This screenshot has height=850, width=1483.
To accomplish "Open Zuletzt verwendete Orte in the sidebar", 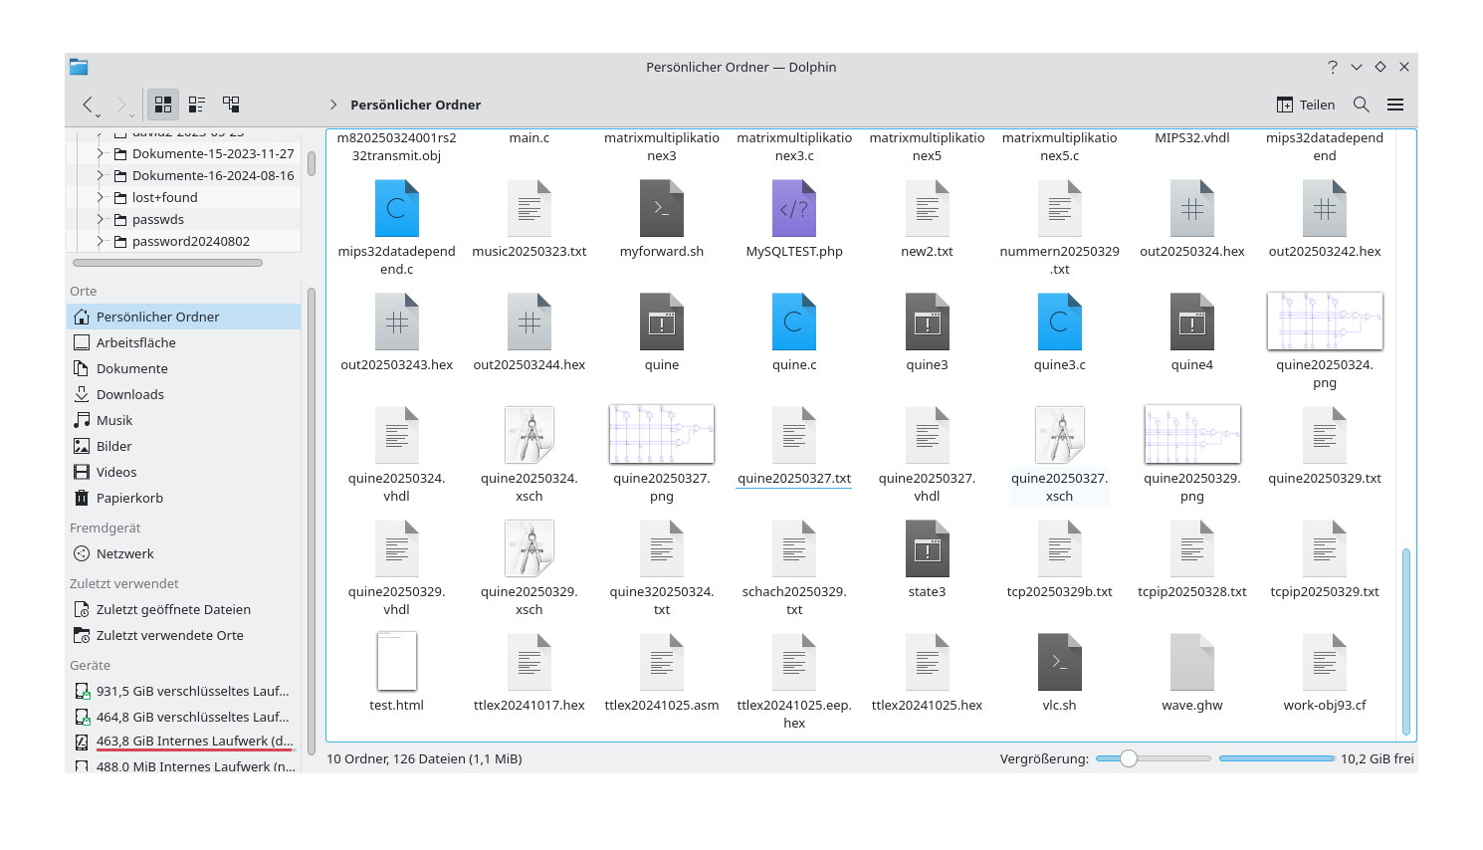I will click(168, 635).
